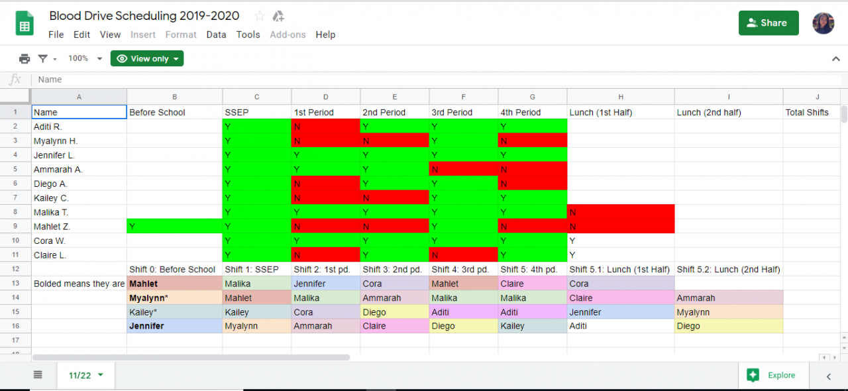Click the horizontal scrollbar thumb
The image size is (848, 391).
click(191, 357)
